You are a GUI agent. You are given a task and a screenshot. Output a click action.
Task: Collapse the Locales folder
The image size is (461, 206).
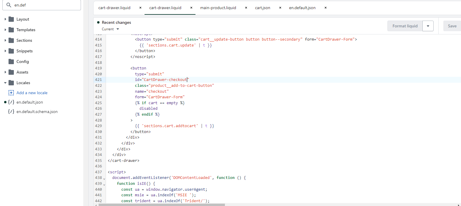pos(5,83)
